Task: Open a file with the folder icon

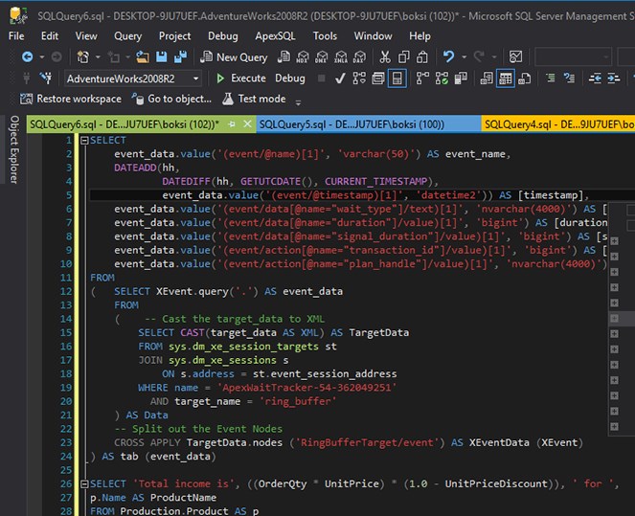Action: click(142, 57)
